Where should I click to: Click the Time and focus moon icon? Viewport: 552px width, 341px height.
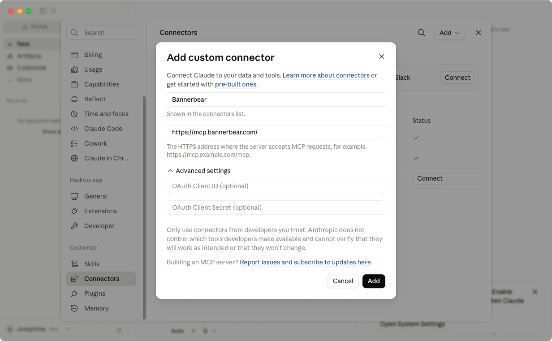(74, 114)
